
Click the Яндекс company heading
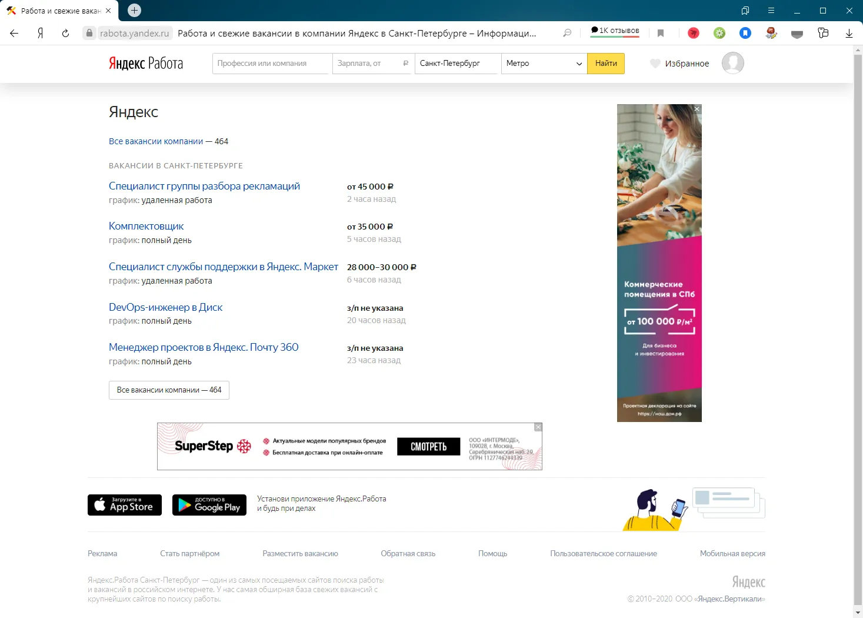pyautogui.click(x=134, y=112)
